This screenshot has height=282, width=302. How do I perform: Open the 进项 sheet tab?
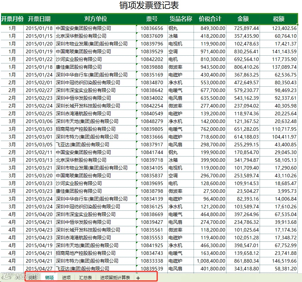click(x=66, y=277)
